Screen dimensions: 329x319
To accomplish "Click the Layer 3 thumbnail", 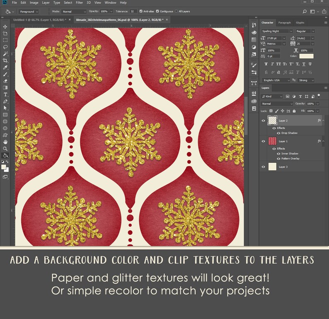I will pos(272,167).
